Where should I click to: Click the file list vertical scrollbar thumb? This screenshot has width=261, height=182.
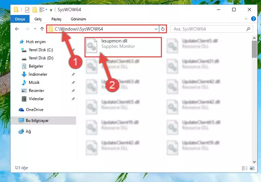[254, 49]
